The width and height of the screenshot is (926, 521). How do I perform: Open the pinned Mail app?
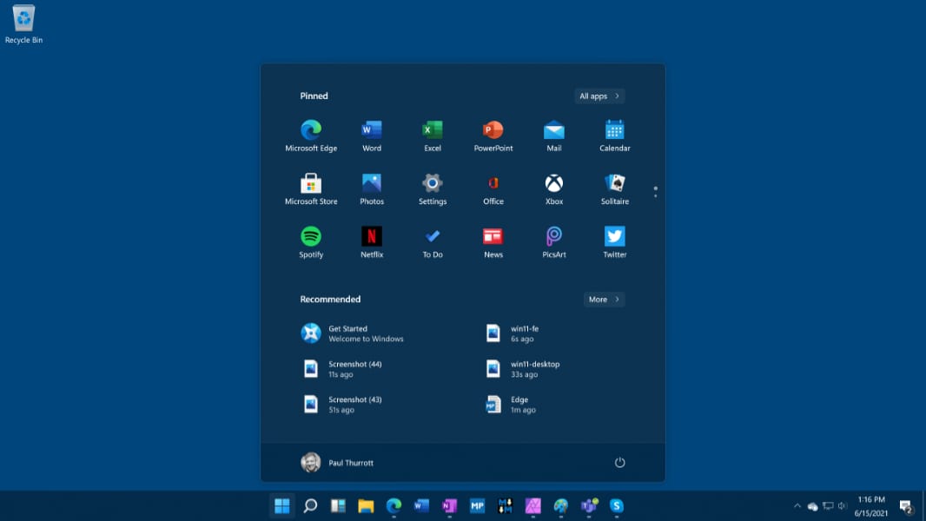click(x=554, y=136)
